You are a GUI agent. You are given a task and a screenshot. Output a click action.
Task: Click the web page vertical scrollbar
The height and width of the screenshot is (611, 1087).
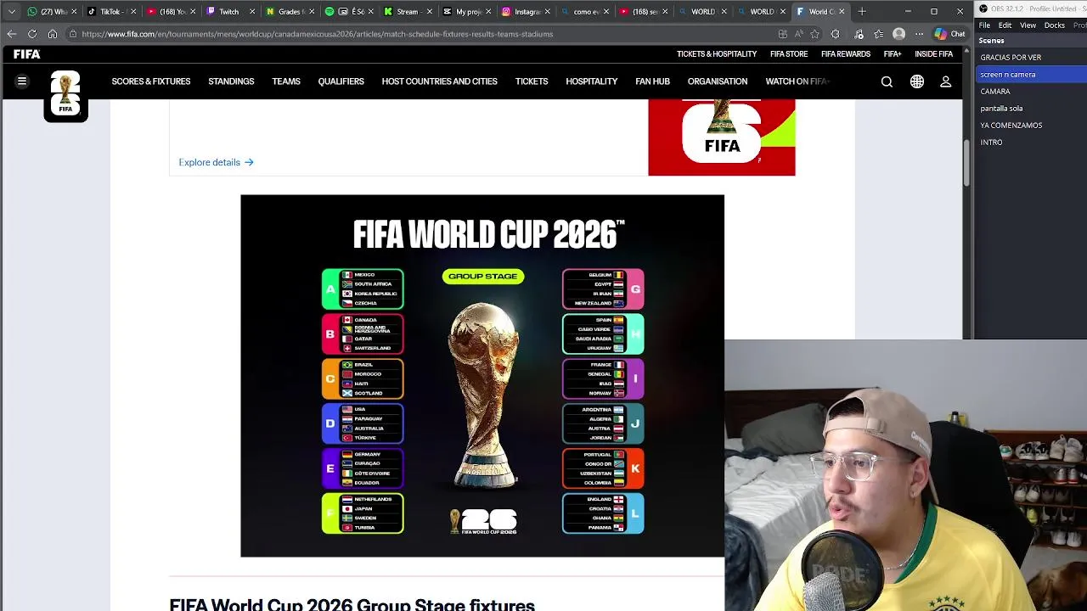[966, 163]
